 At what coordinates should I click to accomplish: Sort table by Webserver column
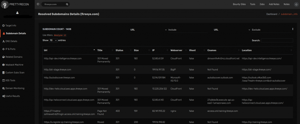point(178,50)
